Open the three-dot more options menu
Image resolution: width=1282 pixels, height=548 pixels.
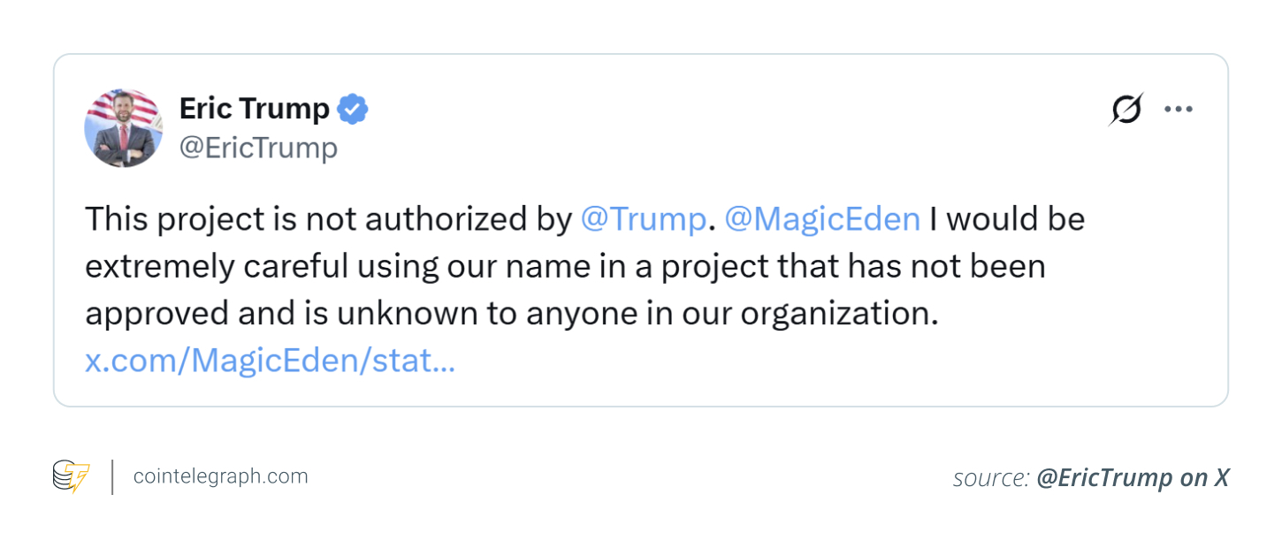pos(1178,110)
